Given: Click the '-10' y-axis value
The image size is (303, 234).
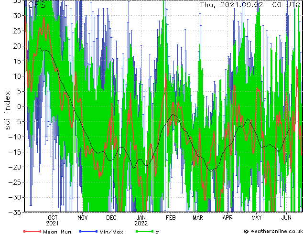Looking at the screenshot, I should [15, 137].
